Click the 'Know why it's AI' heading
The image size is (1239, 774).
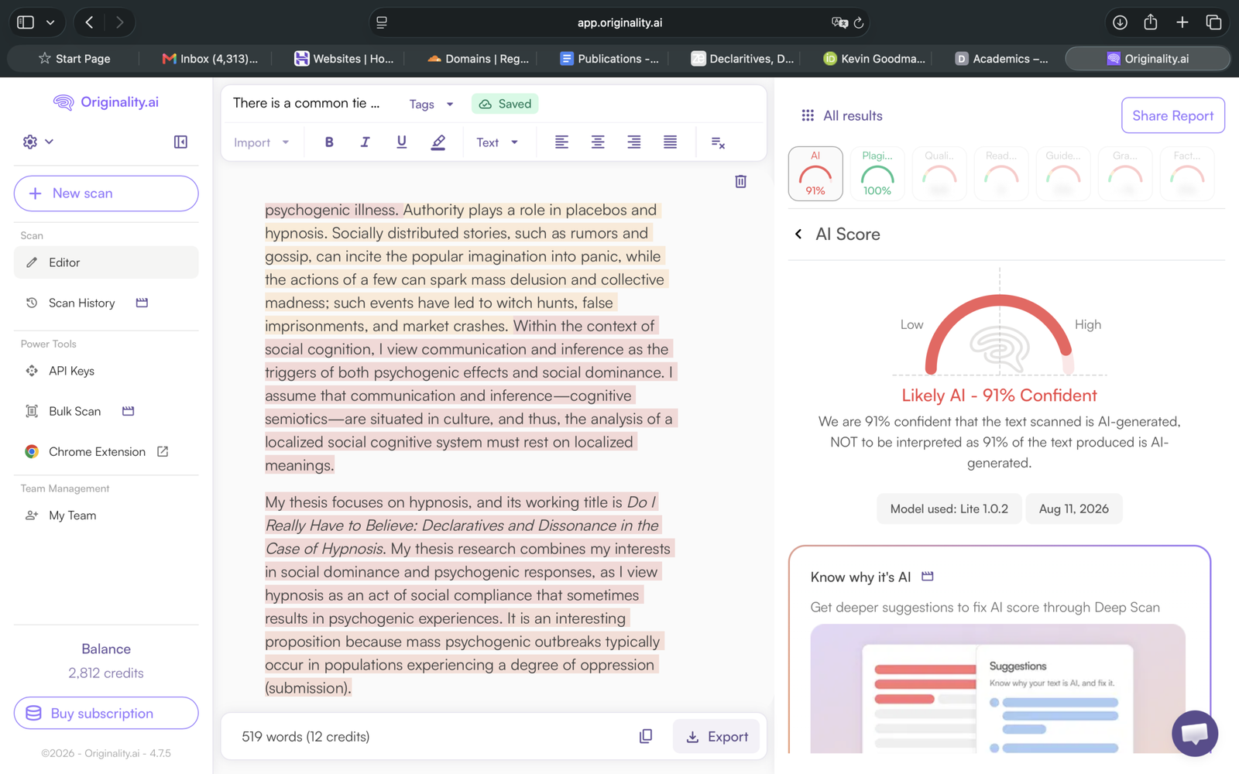(x=860, y=577)
